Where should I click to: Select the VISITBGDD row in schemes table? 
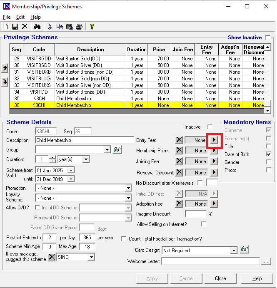click(39, 59)
